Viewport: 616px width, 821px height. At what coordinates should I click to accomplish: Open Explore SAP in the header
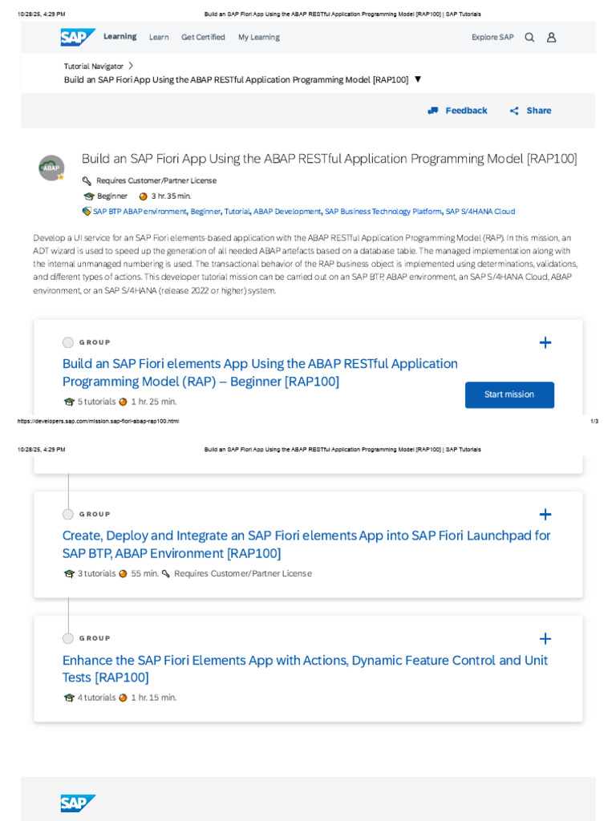coord(492,37)
